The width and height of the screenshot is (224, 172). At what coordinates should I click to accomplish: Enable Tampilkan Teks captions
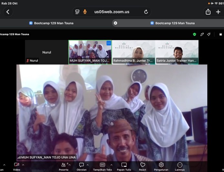pyautogui.click(x=102, y=167)
